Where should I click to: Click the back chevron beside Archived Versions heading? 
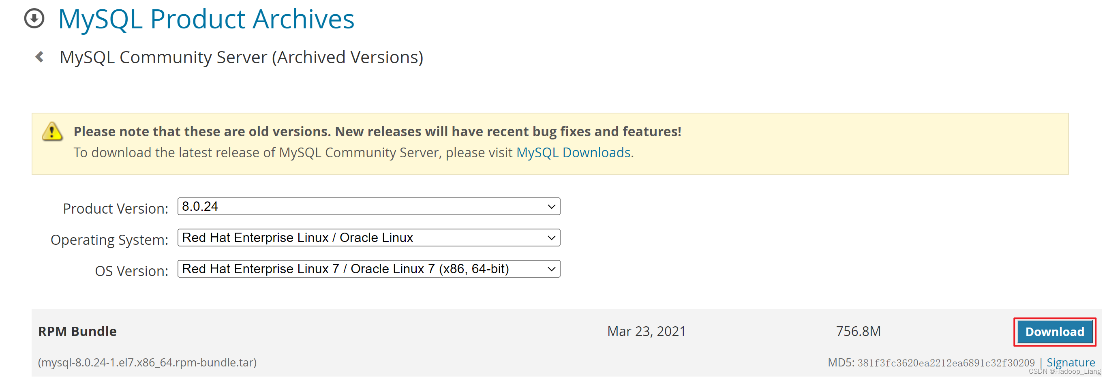point(40,57)
